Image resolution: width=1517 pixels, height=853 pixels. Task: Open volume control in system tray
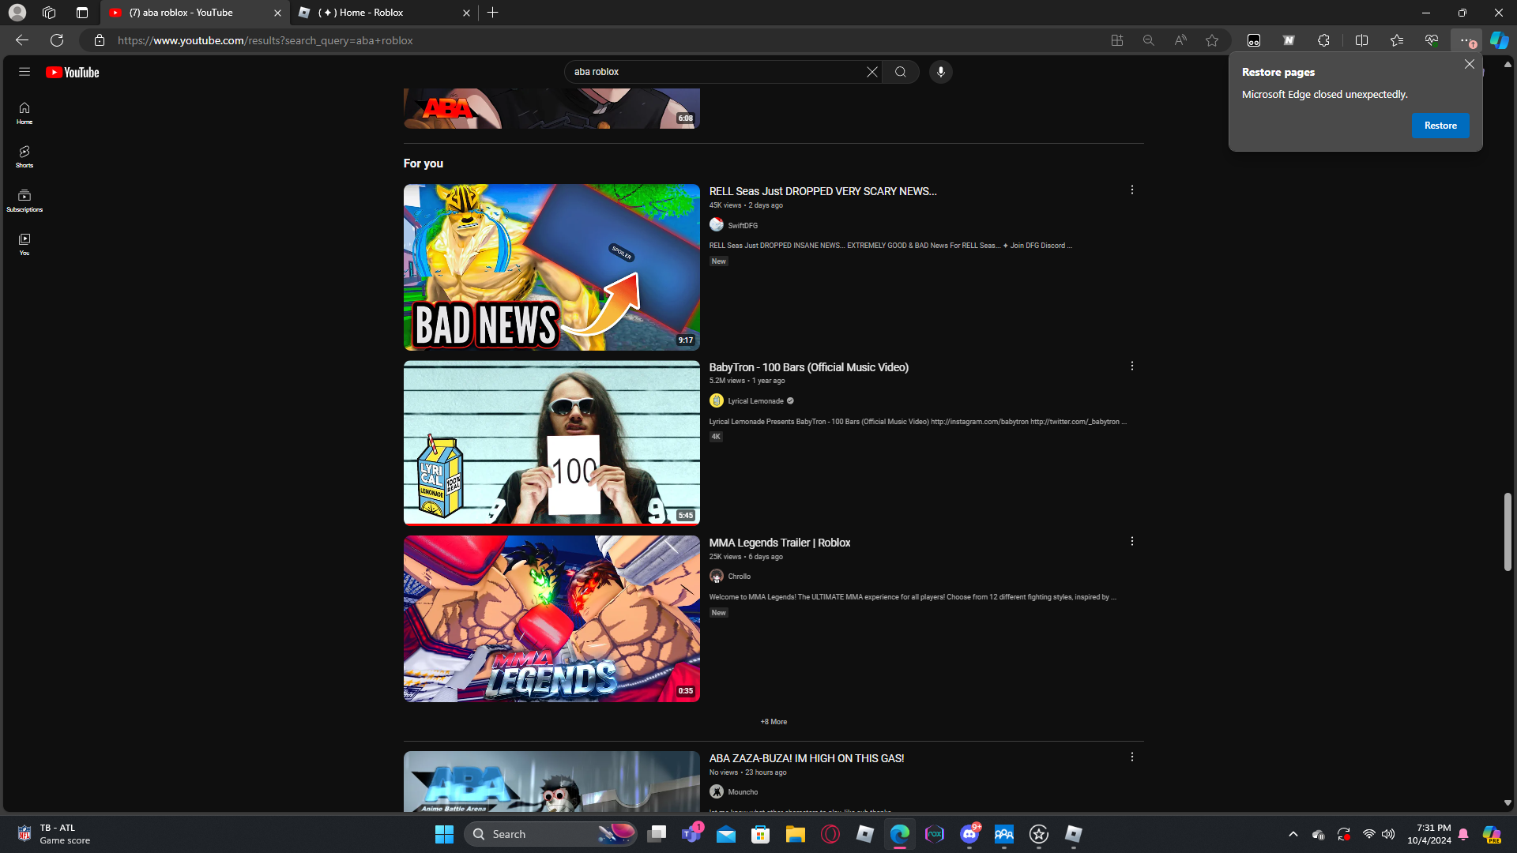1388,834
